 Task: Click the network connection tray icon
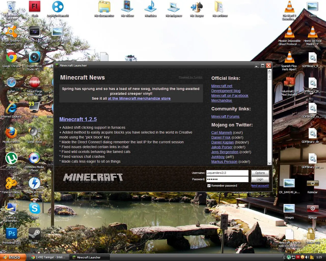pos(293,257)
